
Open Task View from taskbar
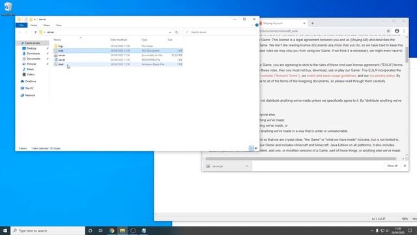click(101, 230)
